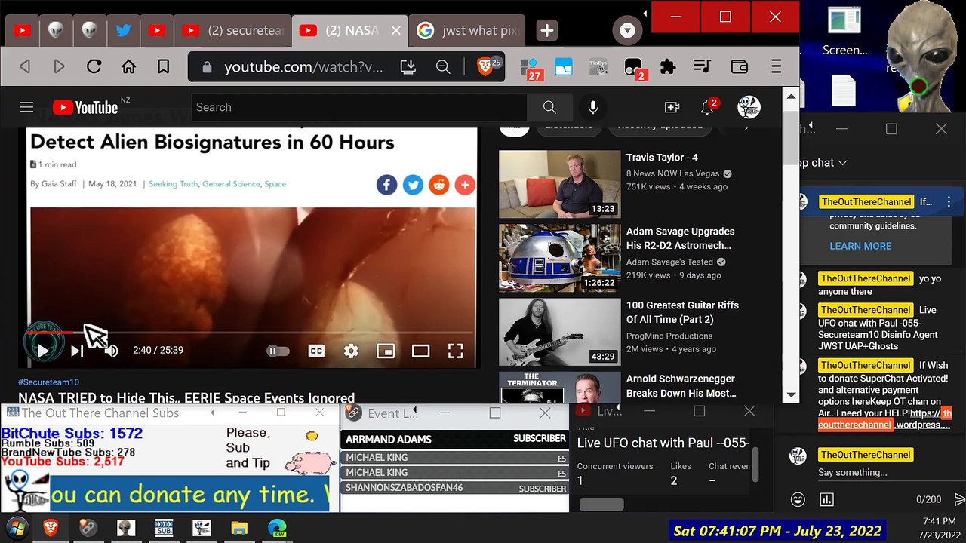This screenshot has width=966, height=543.
Task: Open the Brave wallet icon
Action: [x=739, y=67]
